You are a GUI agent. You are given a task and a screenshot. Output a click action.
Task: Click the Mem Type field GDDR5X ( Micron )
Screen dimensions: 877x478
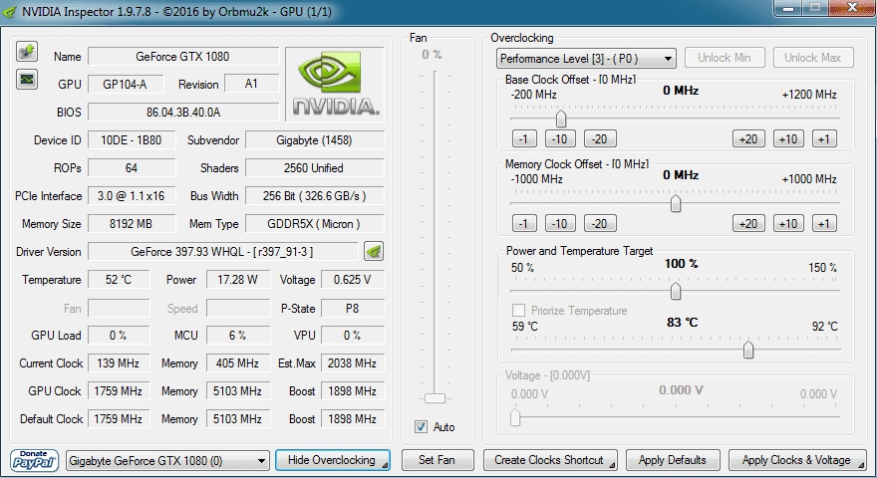point(315,224)
